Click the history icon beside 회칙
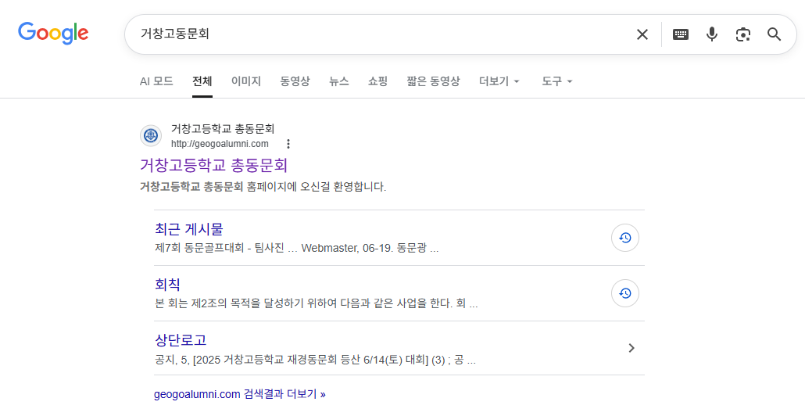 point(624,293)
